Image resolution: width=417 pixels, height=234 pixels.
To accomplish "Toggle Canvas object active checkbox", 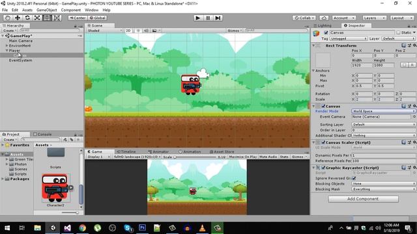I will (326, 32).
